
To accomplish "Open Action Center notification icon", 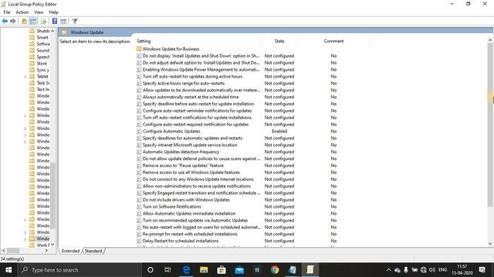I will tap(482, 270).
